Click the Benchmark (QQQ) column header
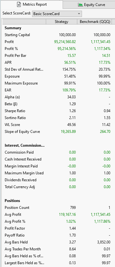Viewport: 115px width, 267px height. [95, 22]
